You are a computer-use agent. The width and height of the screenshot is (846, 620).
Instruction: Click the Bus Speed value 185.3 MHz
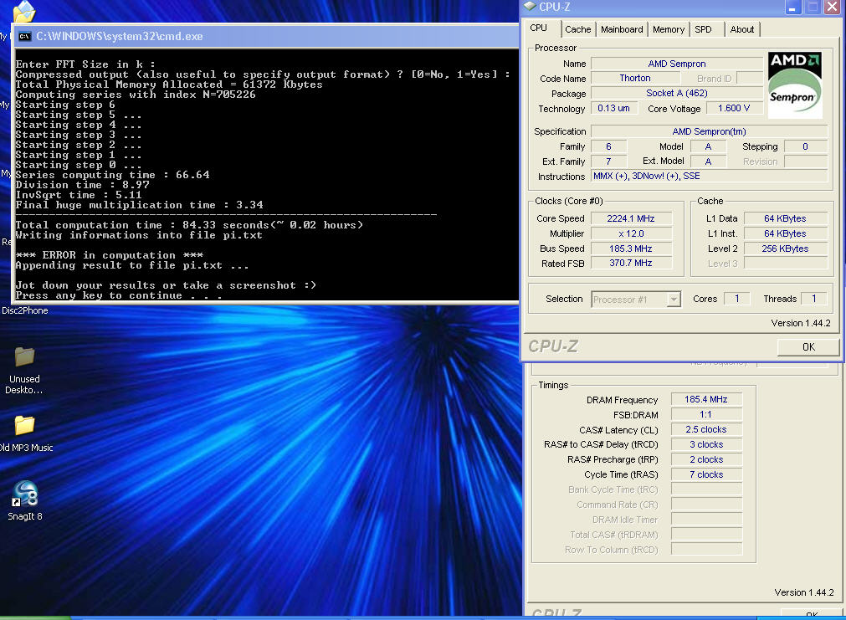(631, 249)
